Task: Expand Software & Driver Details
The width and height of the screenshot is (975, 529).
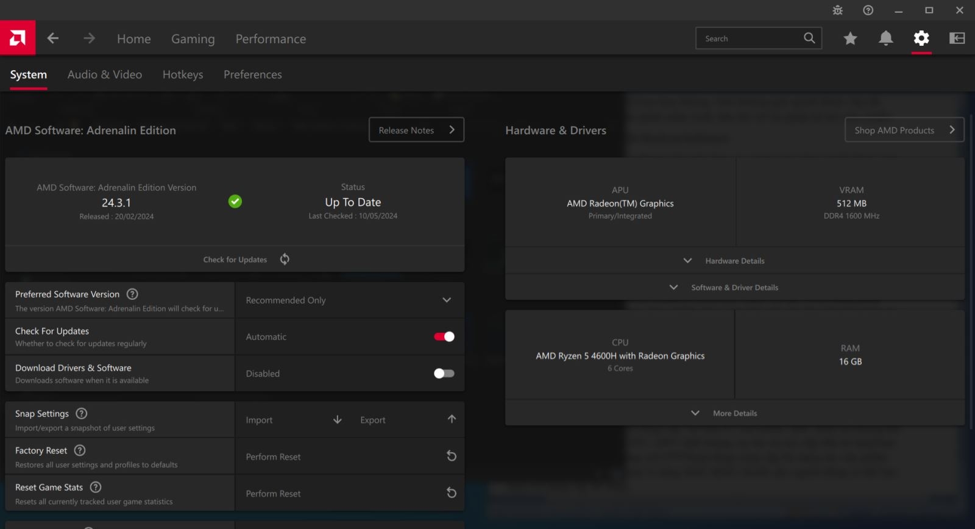Action: pos(734,288)
